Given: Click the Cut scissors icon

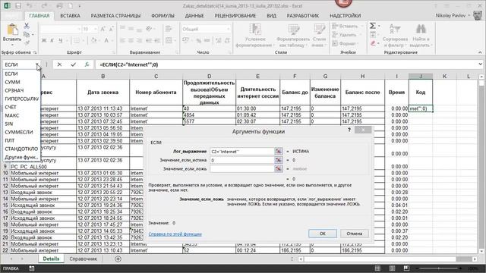Looking at the screenshot, I should pyautogui.click(x=27, y=26).
